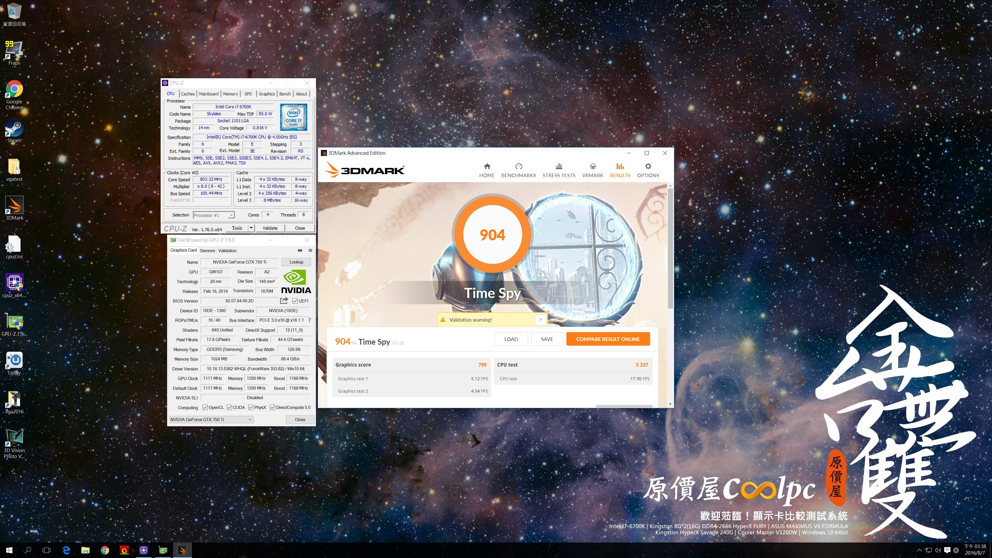The image size is (992, 558).
Task: Switch to Validation tab in GPU-Z
Action: (x=227, y=251)
